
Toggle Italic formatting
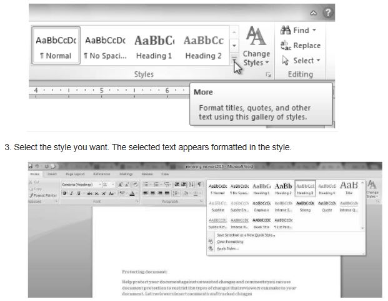click(72, 193)
